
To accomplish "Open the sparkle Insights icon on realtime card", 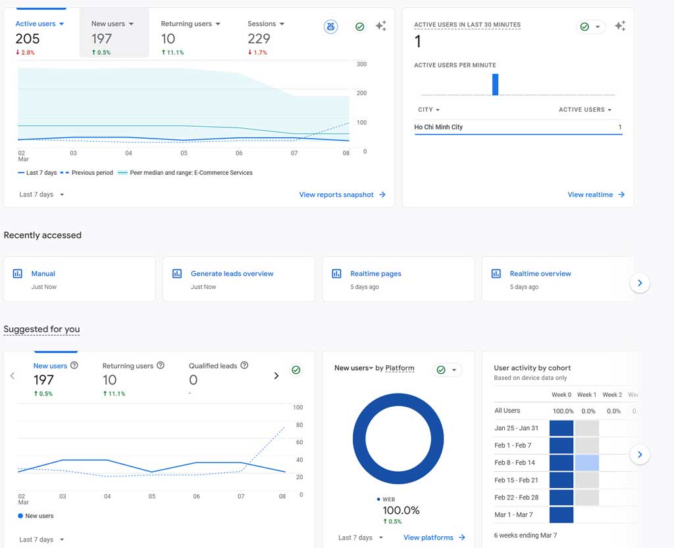I will pyautogui.click(x=619, y=25).
